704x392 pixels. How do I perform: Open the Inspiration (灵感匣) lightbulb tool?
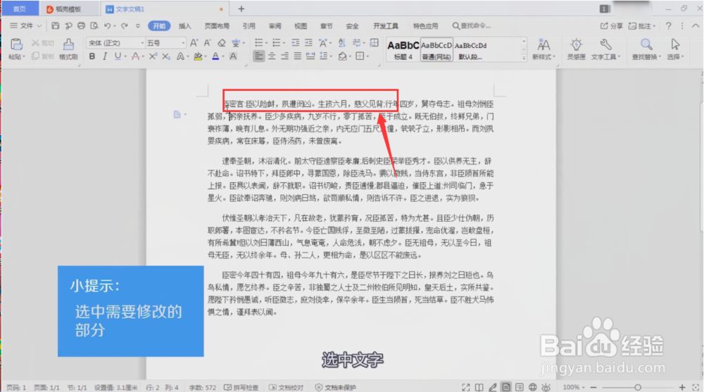point(576,49)
